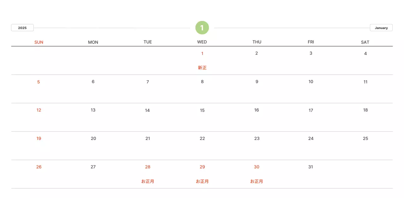Open the 2025 year selector
Screen dimensions: 404x198
coord(22,28)
